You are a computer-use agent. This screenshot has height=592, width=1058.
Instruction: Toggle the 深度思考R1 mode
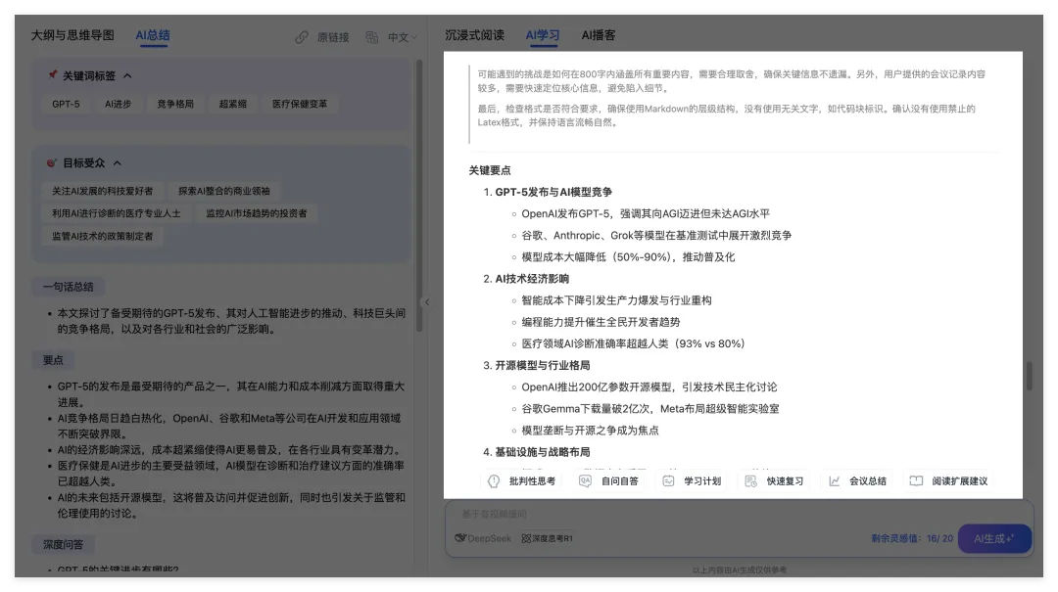(x=548, y=538)
